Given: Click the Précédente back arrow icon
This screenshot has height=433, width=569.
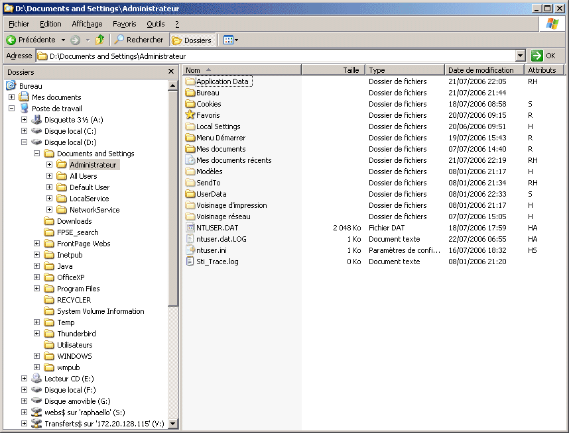Looking at the screenshot, I should point(11,40).
